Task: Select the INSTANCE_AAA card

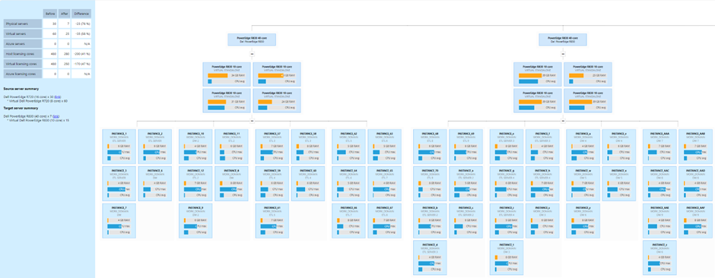Action: pyautogui.click(x=659, y=147)
